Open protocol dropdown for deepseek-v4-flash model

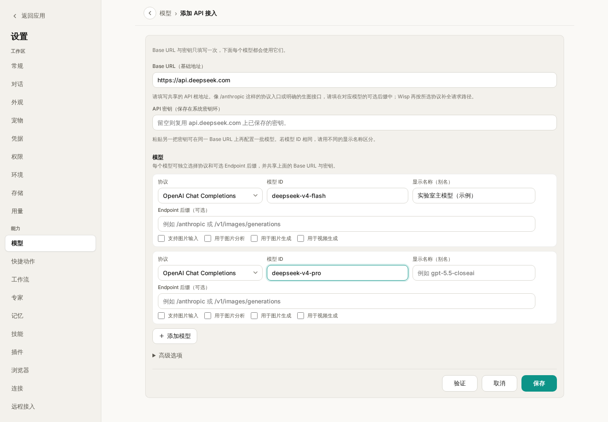pos(210,196)
